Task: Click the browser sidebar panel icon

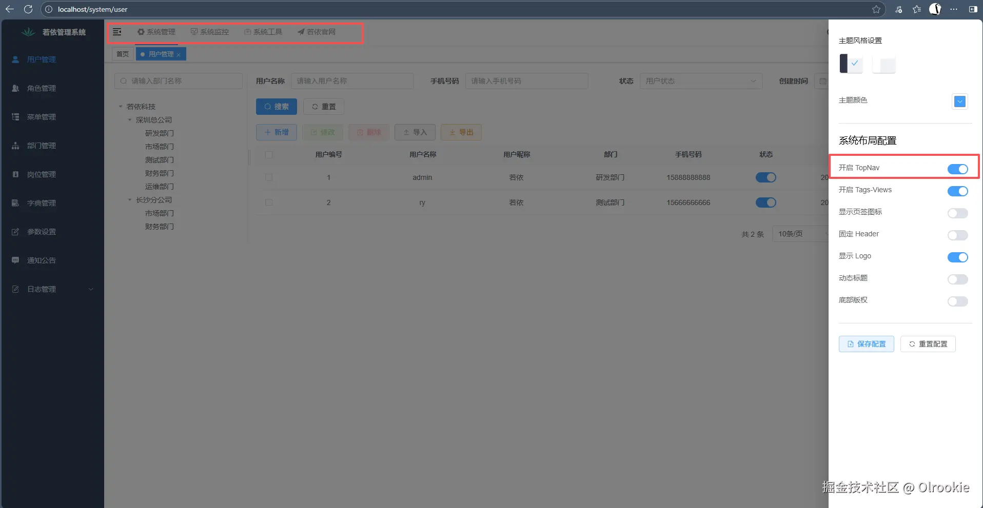Action: 973,9
